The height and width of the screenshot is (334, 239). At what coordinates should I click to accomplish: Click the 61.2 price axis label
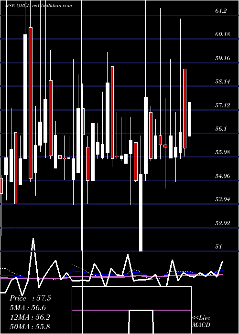tap(221, 11)
